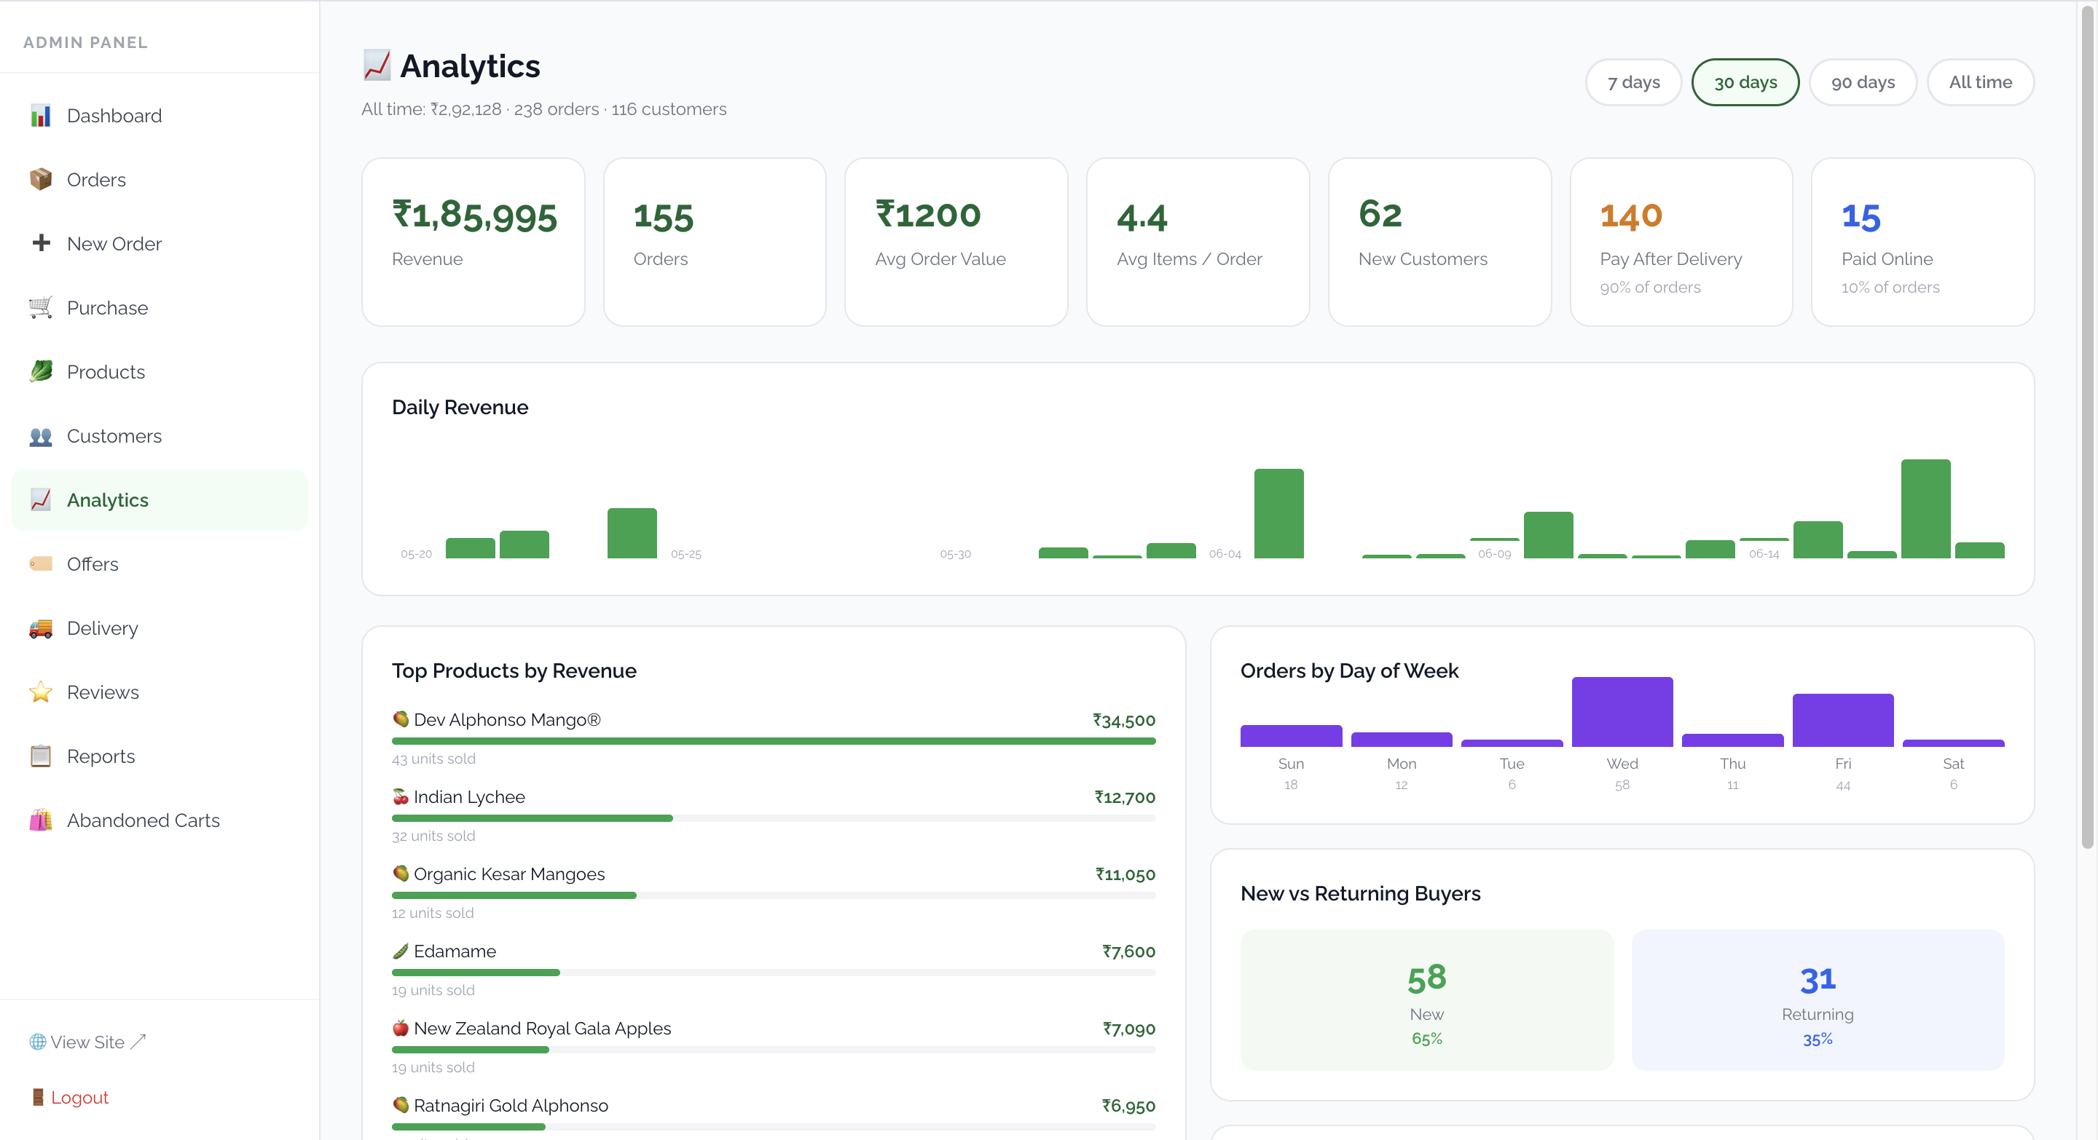Open Dashboard in the sidebar

[160, 116]
